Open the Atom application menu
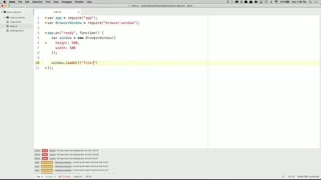This screenshot has height=180, width=321. point(12,2)
